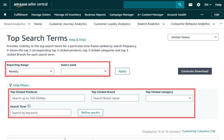Click the Hide Filters link
The width and height of the screenshot is (224, 140).
pos(21,85)
